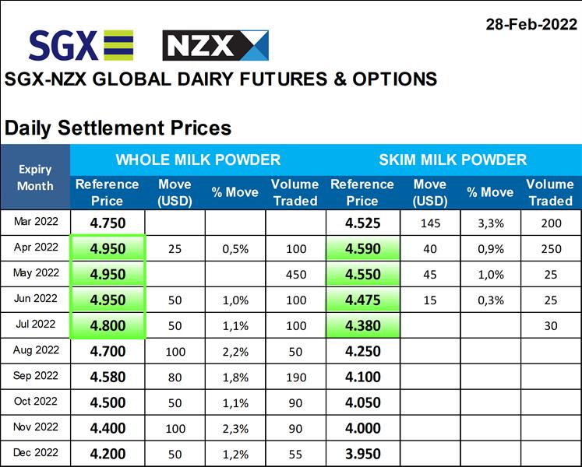
Task: Click Jul 2022 whole milk price 4.800
Action: [108, 325]
